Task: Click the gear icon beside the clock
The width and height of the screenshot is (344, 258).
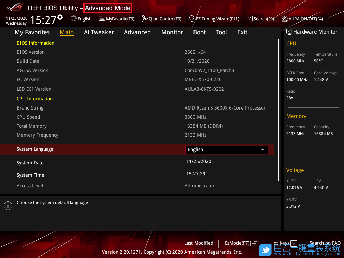Action: pyautogui.click(x=60, y=17)
